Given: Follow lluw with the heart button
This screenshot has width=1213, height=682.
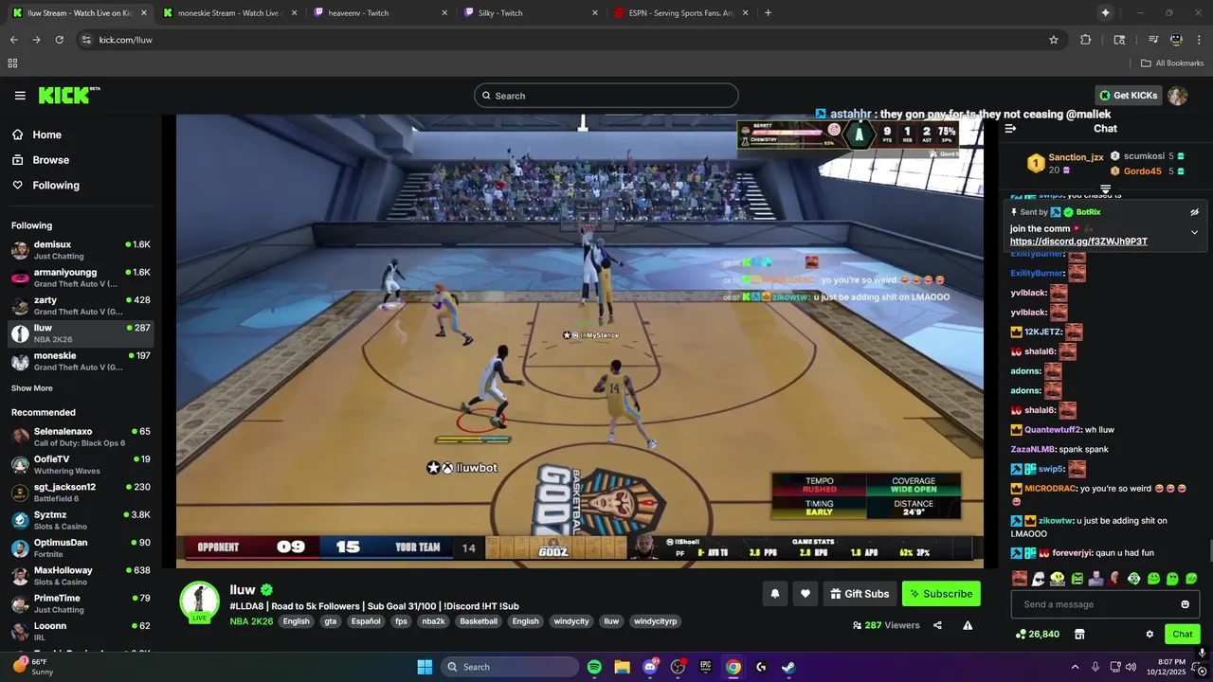Looking at the screenshot, I should (x=805, y=594).
